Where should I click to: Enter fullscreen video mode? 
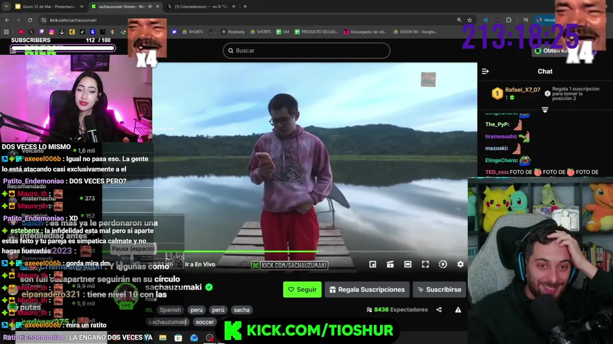425,264
